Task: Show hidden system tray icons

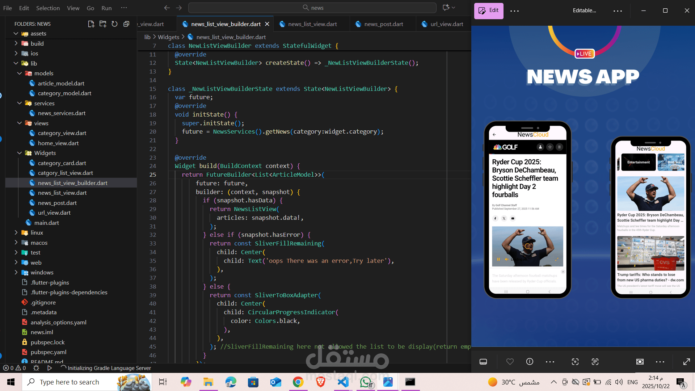Action: [x=554, y=382]
